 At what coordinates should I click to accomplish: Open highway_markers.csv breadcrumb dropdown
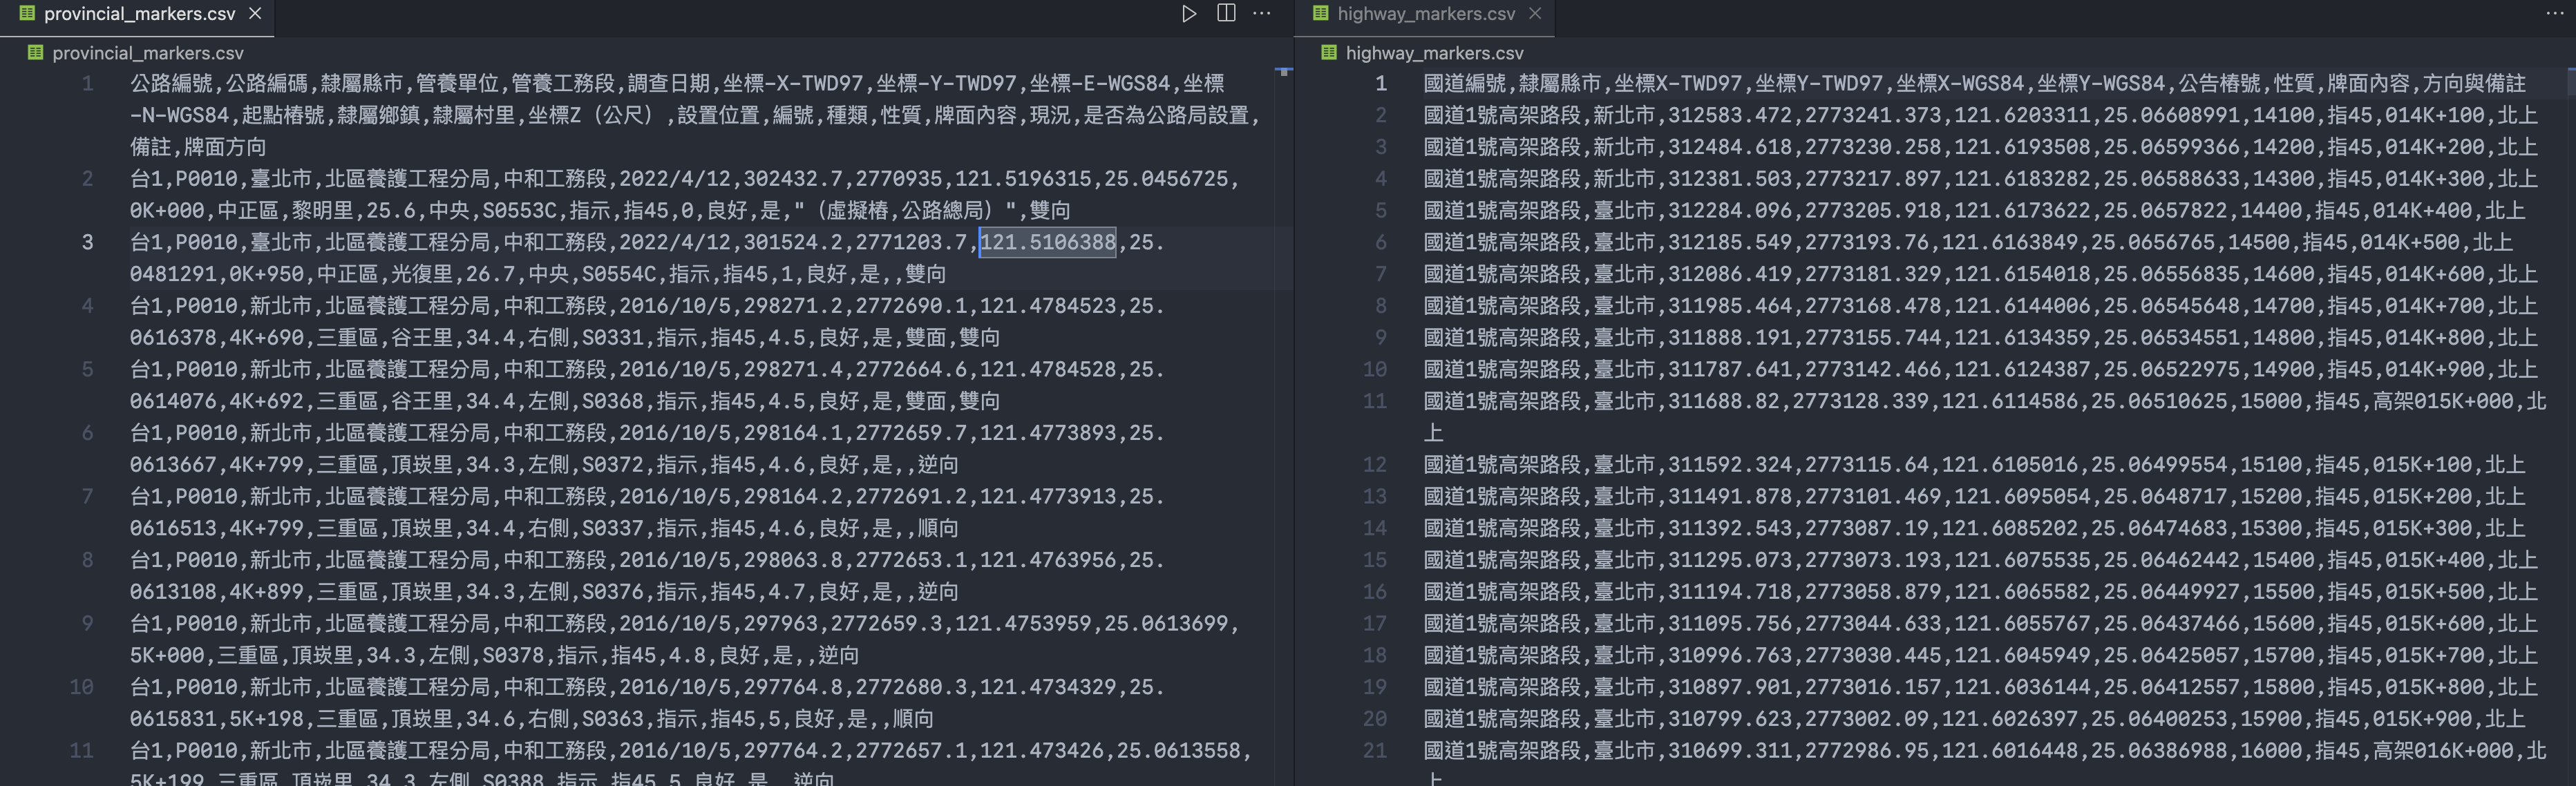1434,53
